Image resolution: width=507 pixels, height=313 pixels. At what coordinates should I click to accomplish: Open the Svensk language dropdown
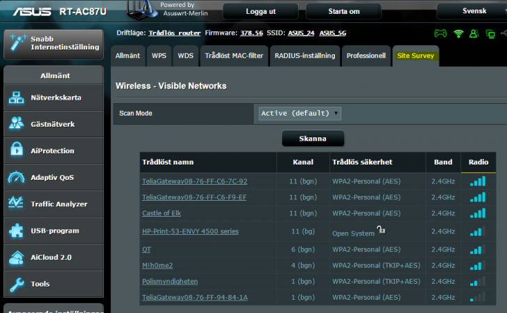tap(473, 11)
